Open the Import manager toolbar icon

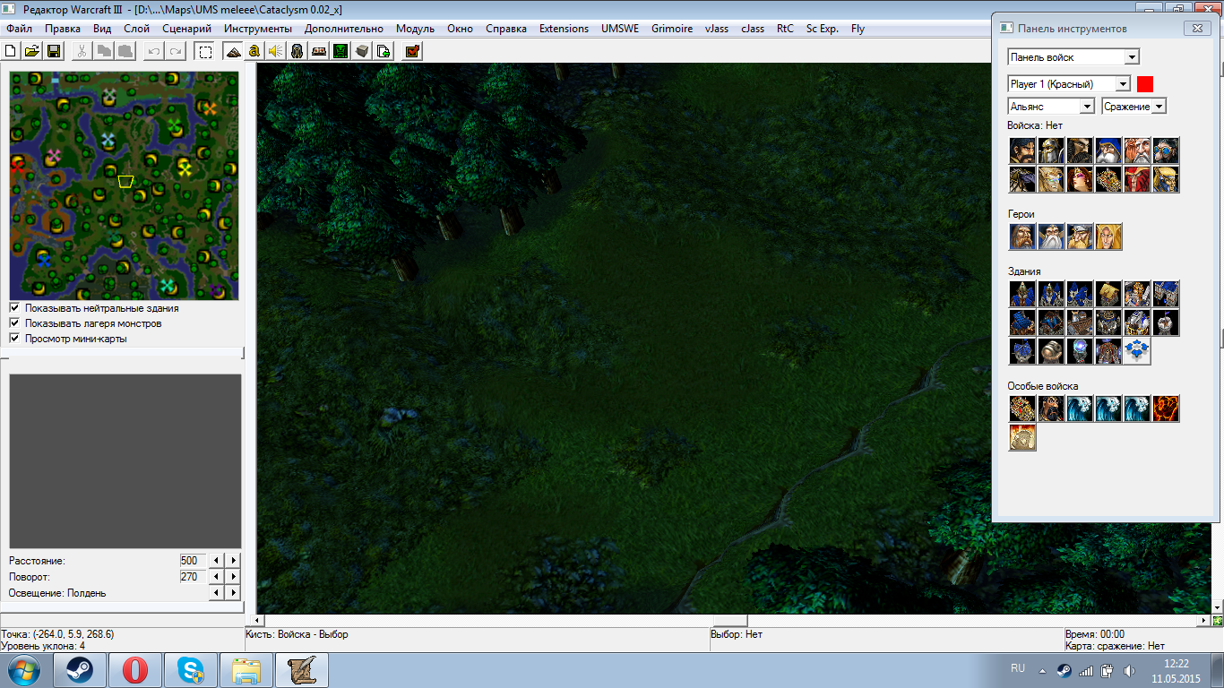384,51
